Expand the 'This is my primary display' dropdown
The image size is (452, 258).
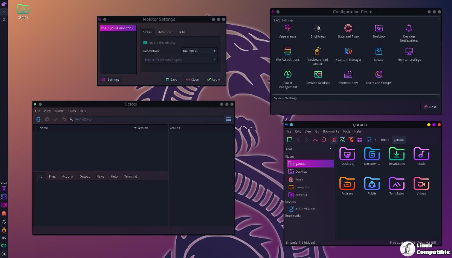(180, 60)
